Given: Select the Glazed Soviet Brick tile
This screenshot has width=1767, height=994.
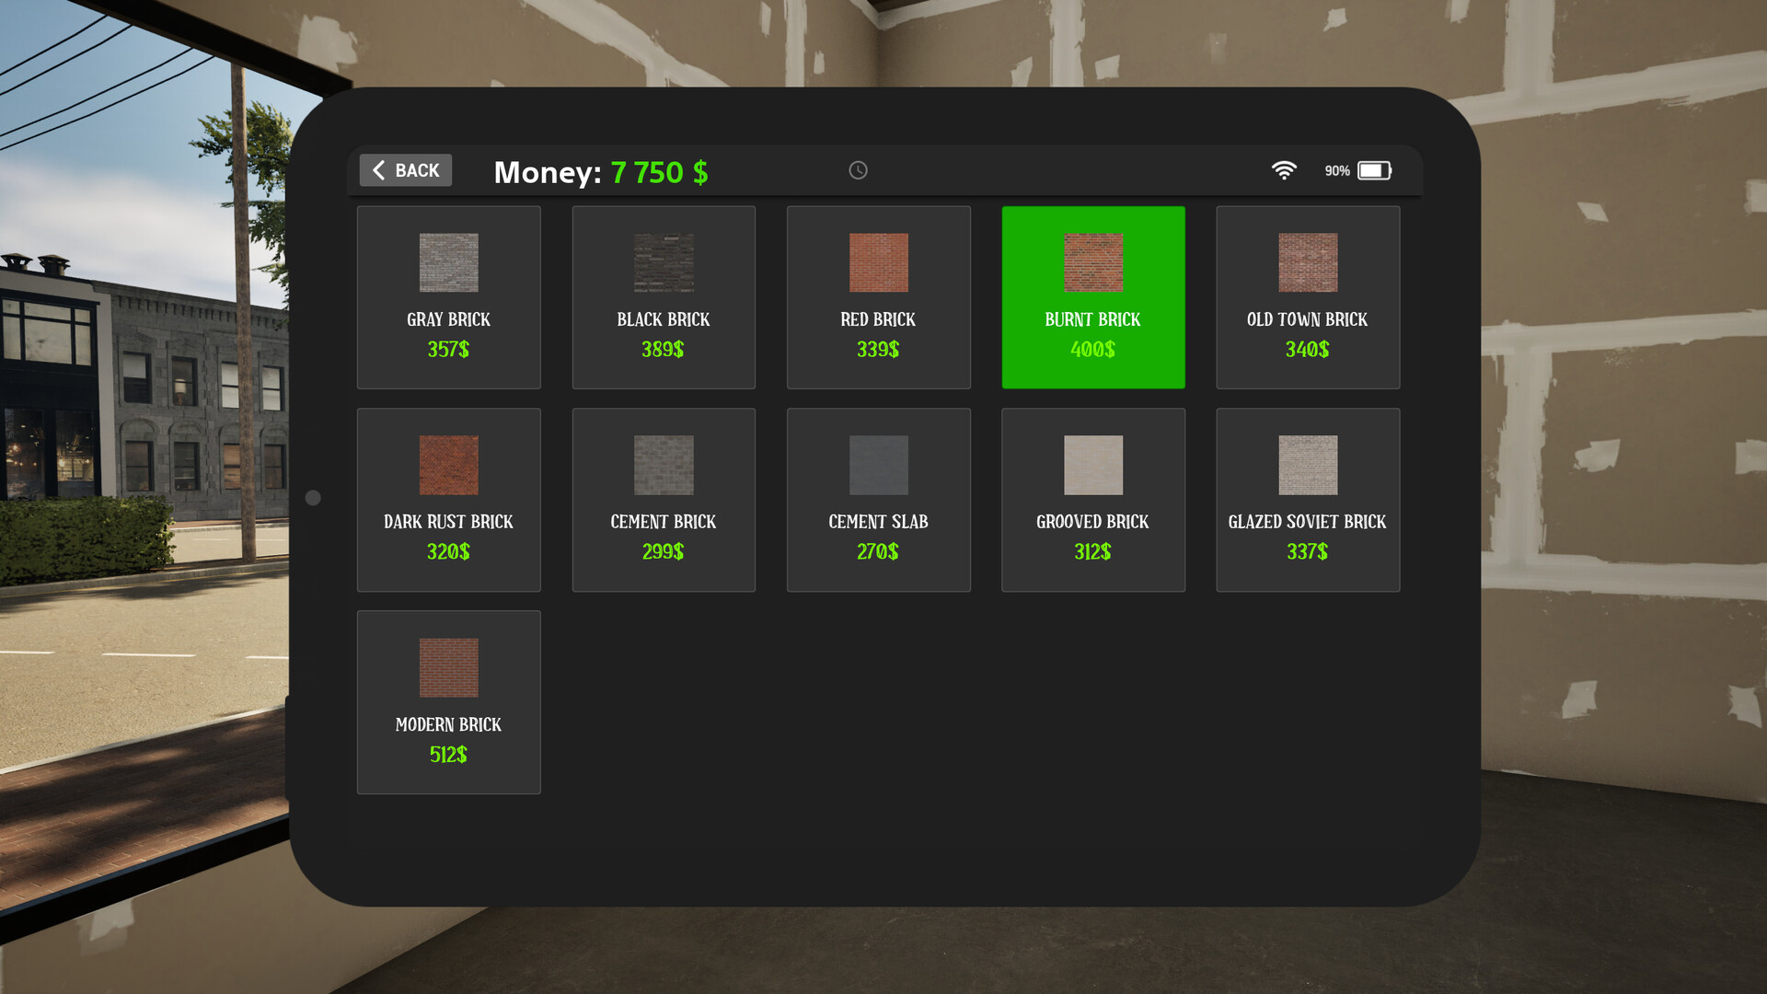Looking at the screenshot, I should click(1308, 500).
